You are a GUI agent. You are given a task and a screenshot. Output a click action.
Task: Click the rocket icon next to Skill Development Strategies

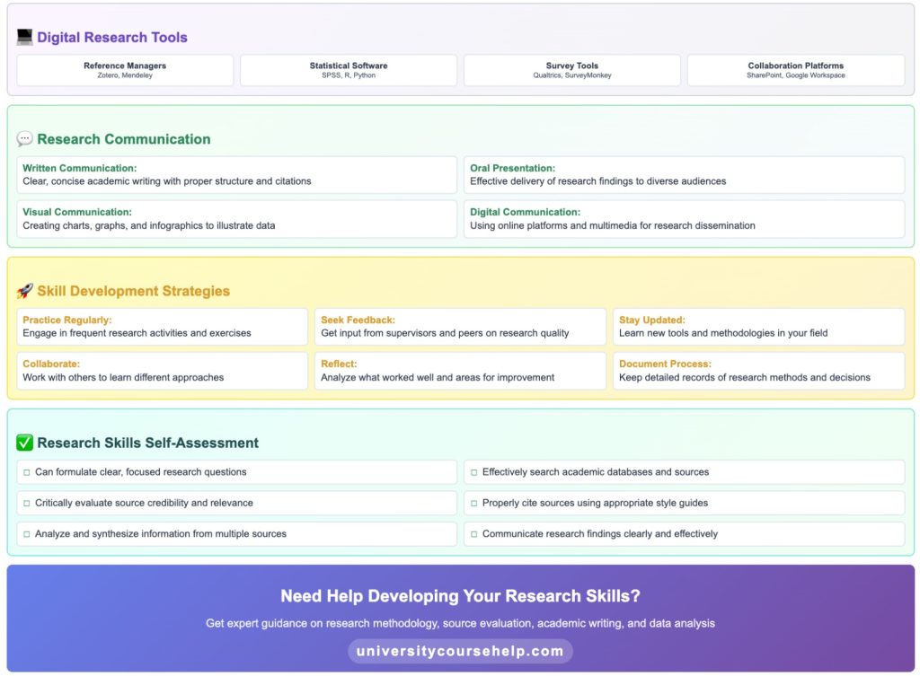click(x=27, y=291)
